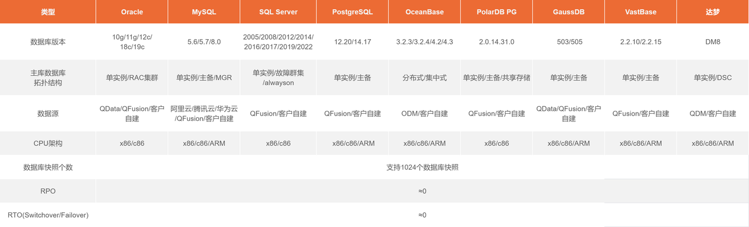Select VastBase version 2.2.10/2.2.15 cell

click(640, 42)
